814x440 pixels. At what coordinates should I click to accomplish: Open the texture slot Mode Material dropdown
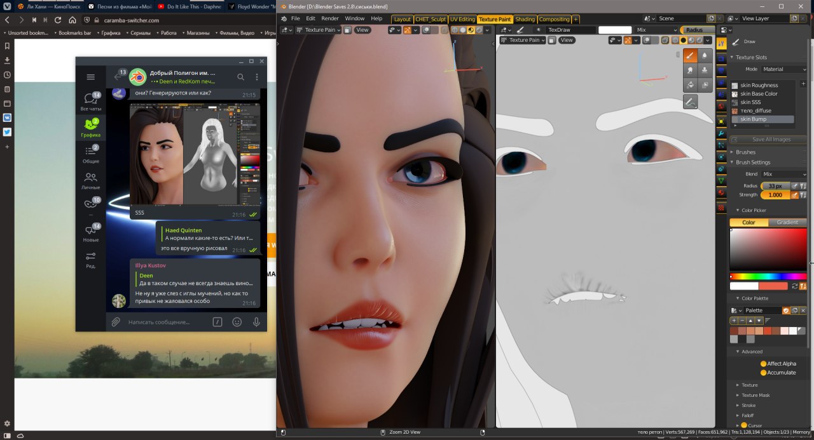783,69
